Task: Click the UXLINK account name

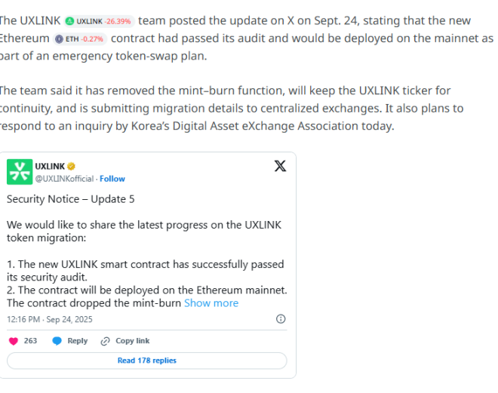Action: pyautogui.click(x=50, y=167)
